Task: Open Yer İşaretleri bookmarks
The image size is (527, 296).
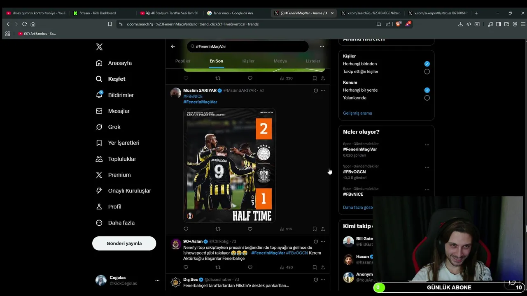Action: 117,143
